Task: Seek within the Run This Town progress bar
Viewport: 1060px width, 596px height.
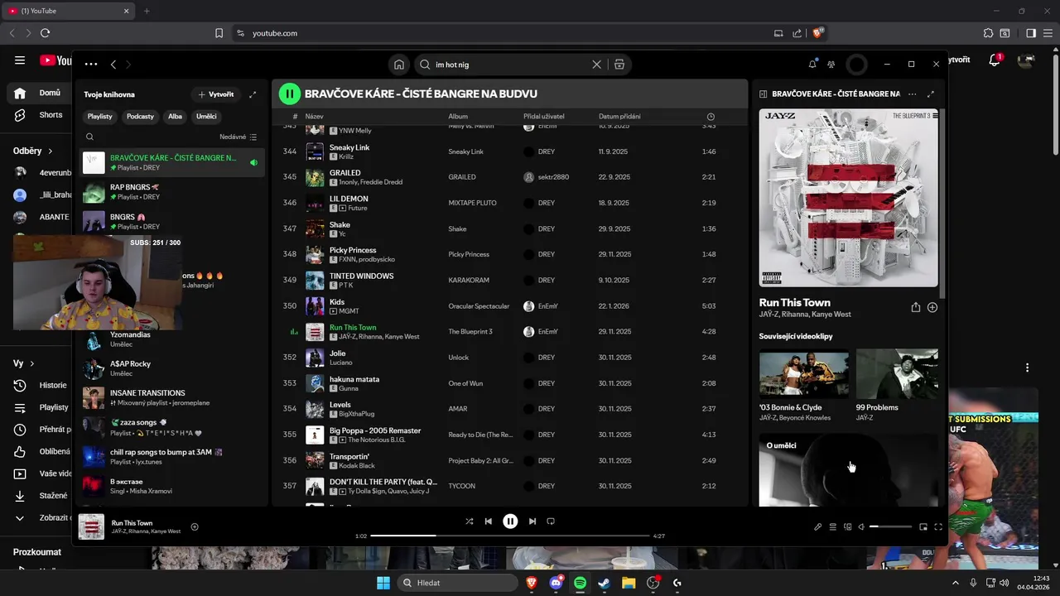Action: tap(510, 536)
